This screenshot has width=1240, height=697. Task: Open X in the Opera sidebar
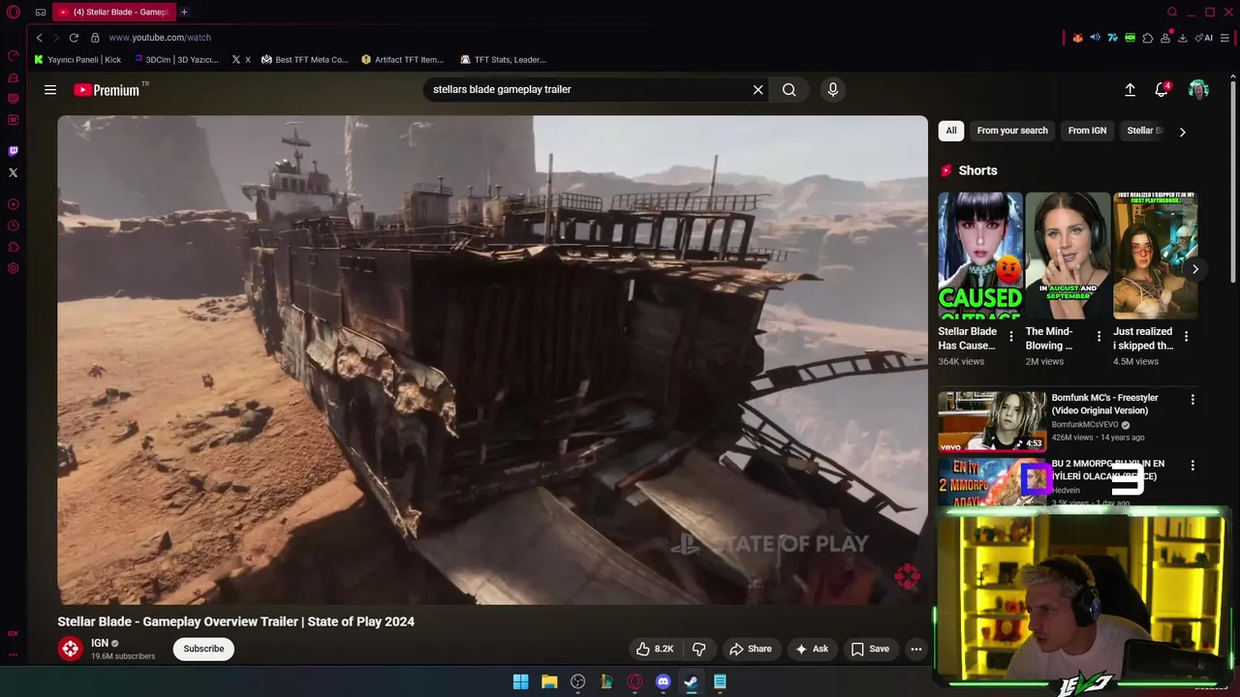pos(13,172)
